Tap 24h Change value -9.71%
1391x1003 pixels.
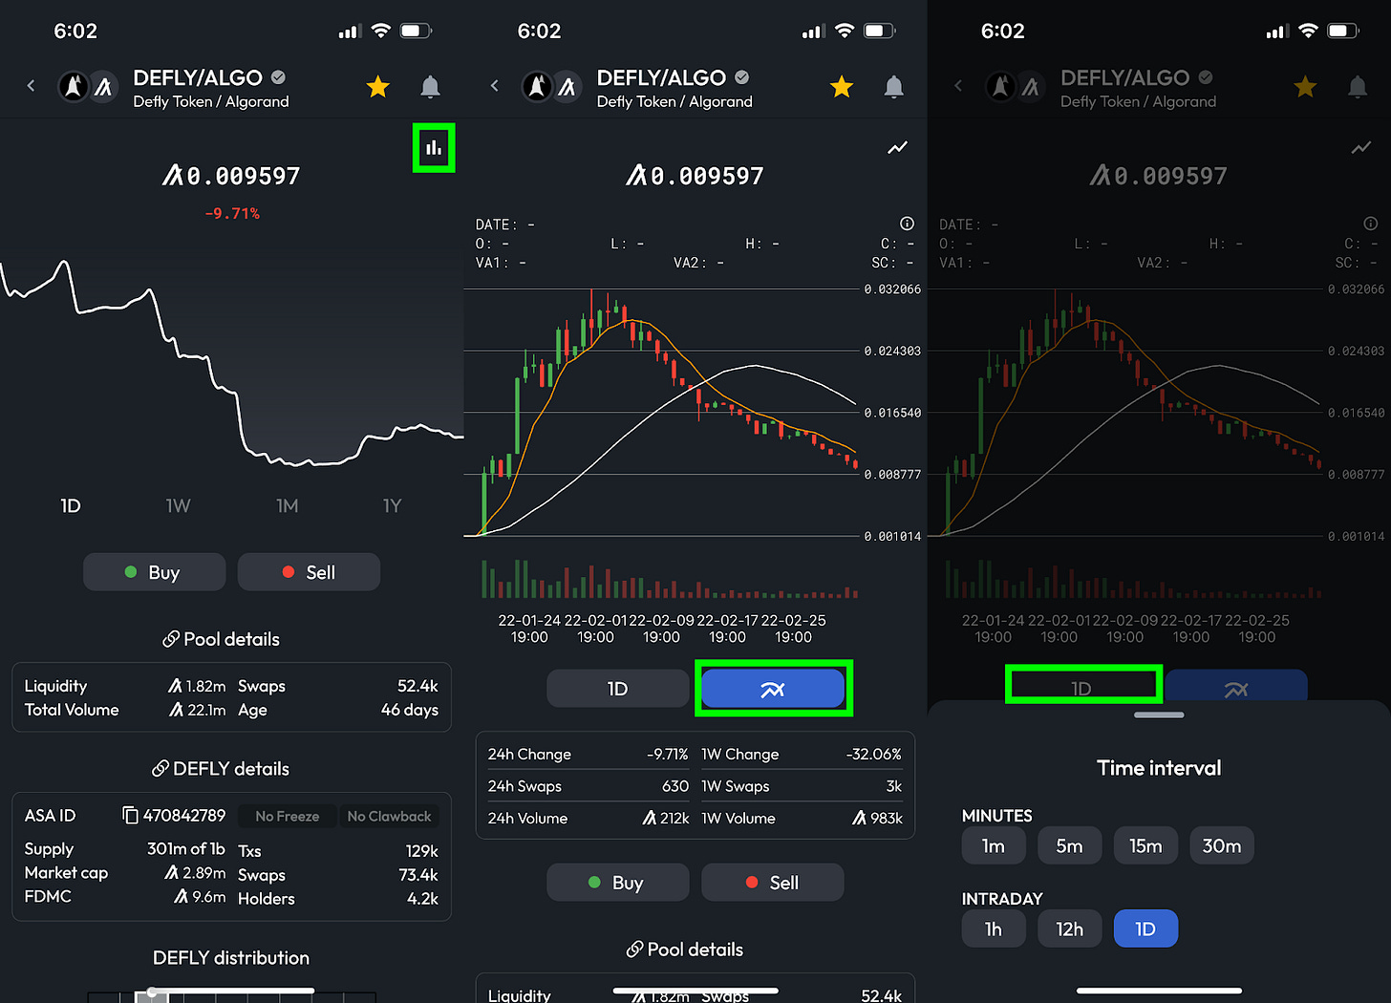[667, 754]
